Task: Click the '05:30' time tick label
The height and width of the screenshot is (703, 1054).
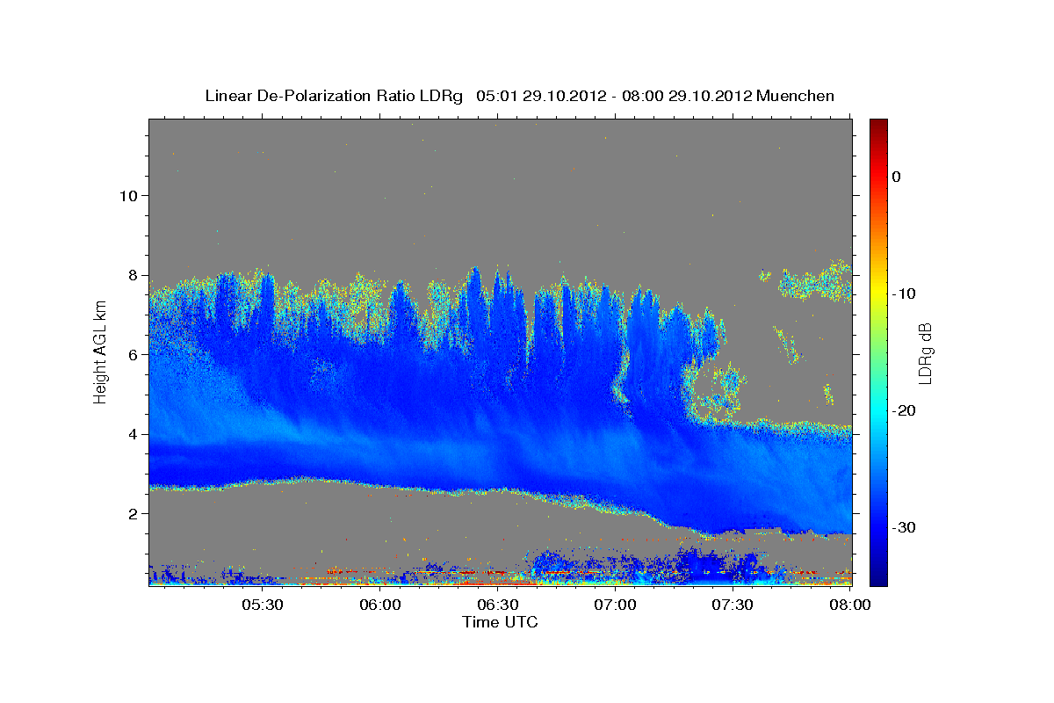Action: pyautogui.click(x=263, y=605)
